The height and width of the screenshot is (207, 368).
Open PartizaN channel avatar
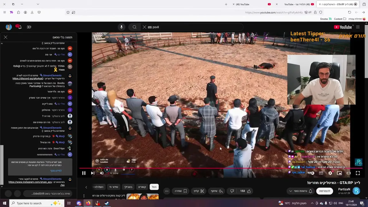coord(356,191)
